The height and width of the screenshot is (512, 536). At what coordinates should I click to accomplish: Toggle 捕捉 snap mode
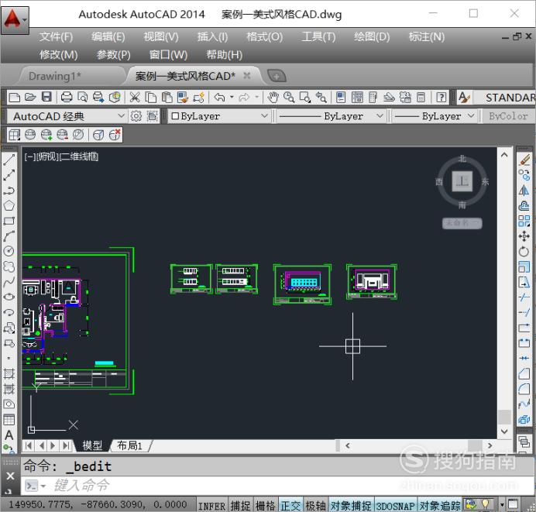pyautogui.click(x=240, y=506)
